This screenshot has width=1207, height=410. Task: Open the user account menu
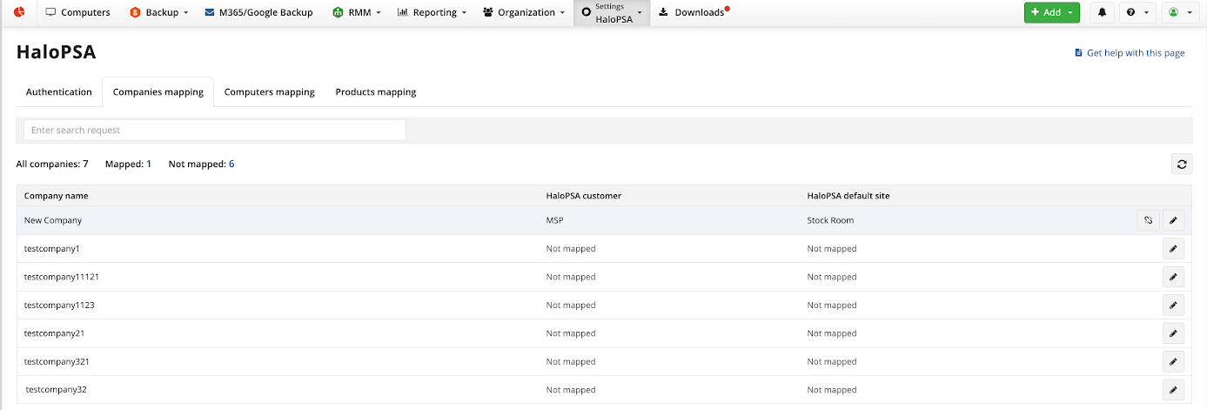point(1179,12)
